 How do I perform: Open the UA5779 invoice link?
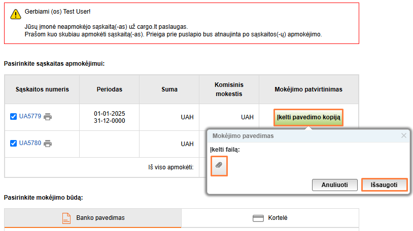30,117
